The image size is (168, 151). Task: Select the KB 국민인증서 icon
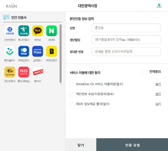[x=10, y=72]
